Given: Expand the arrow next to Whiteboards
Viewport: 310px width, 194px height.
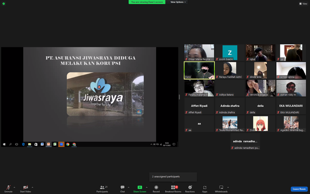Looking at the screenshot, I should [228, 187].
